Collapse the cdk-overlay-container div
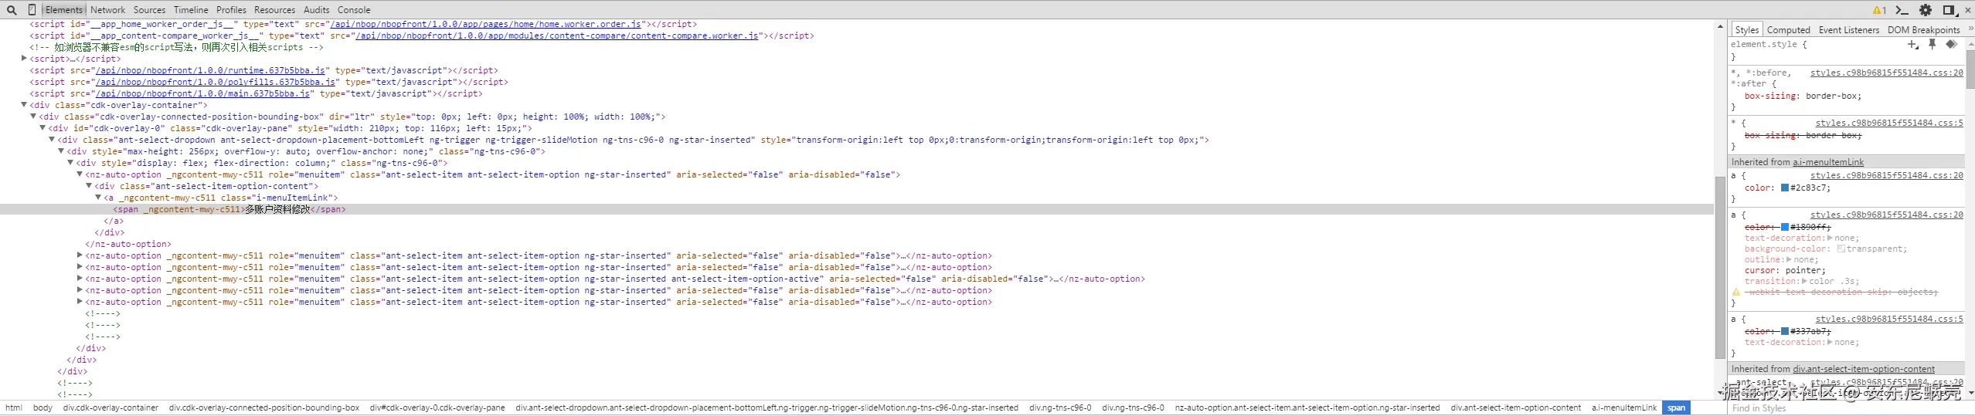Image resolution: width=1975 pixels, height=416 pixels. (24, 105)
